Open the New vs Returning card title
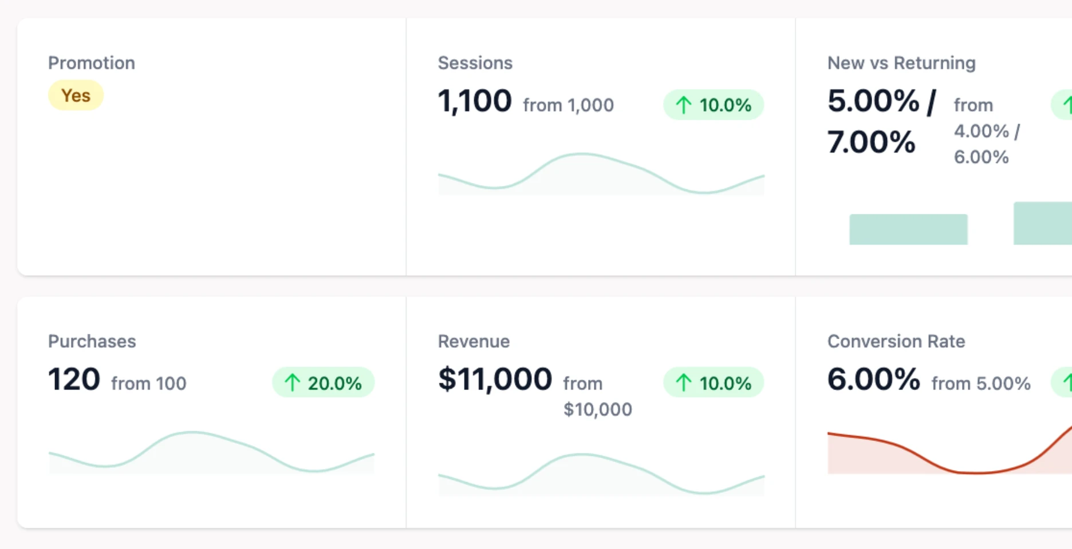The width and height of the screenshot is (1072, 549). click(901, 63)
